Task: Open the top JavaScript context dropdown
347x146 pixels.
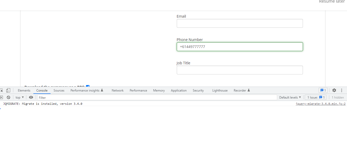Action: point(20,98)
